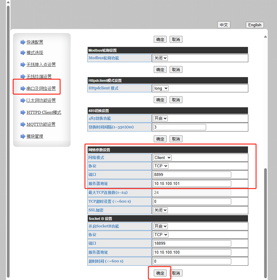Image resolution: width=277 pixels, height=280 pixels.
Task: Click arrow icon beside 模块管理
Action: tap(23, 136)
